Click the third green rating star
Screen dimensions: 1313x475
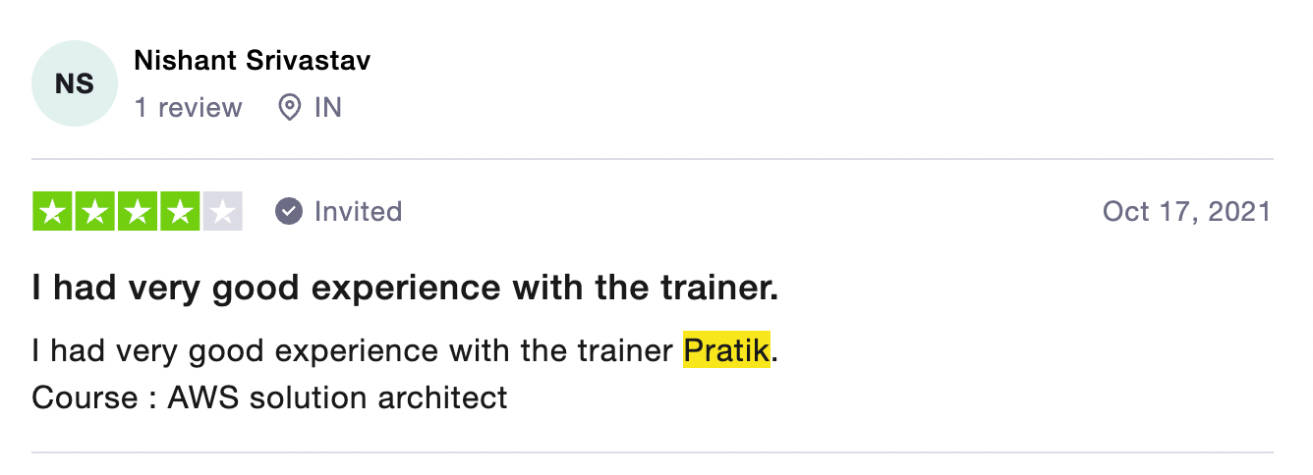click(x=138, y=212)
